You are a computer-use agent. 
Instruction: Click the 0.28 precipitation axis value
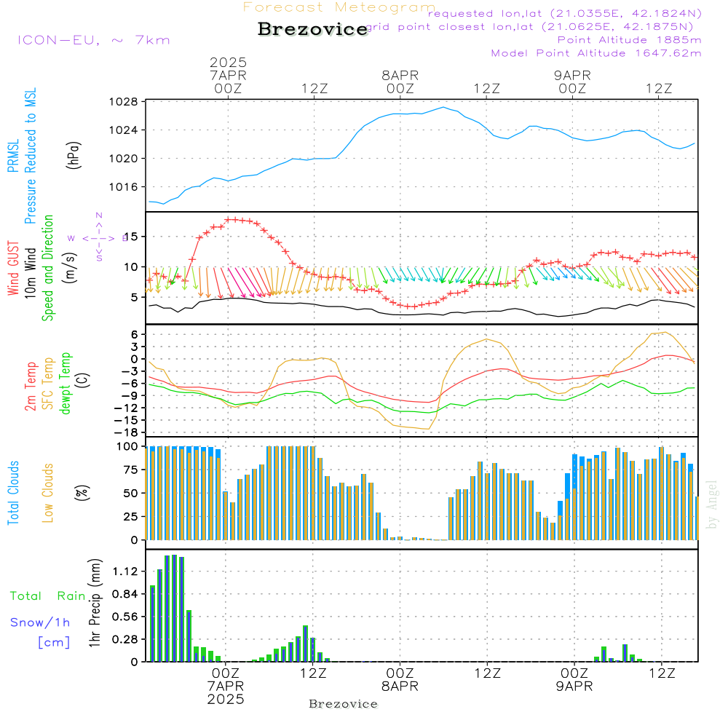pos(125,639)
